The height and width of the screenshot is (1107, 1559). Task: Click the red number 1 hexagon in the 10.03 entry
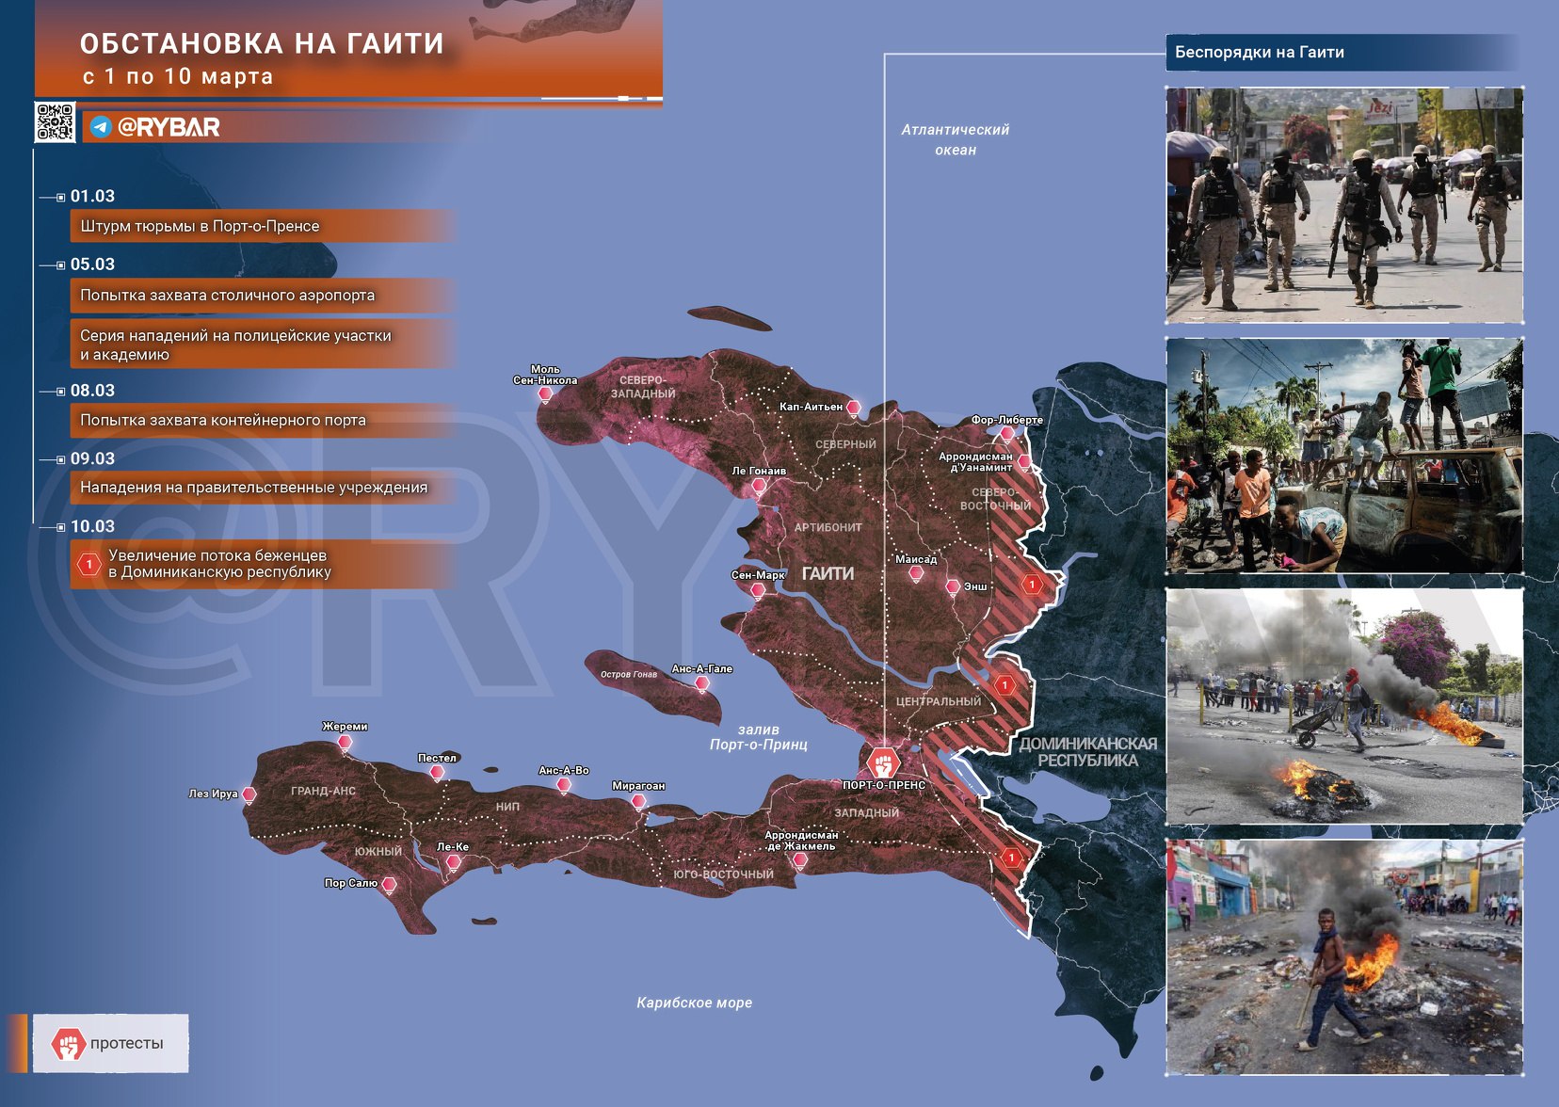point(88,564)
